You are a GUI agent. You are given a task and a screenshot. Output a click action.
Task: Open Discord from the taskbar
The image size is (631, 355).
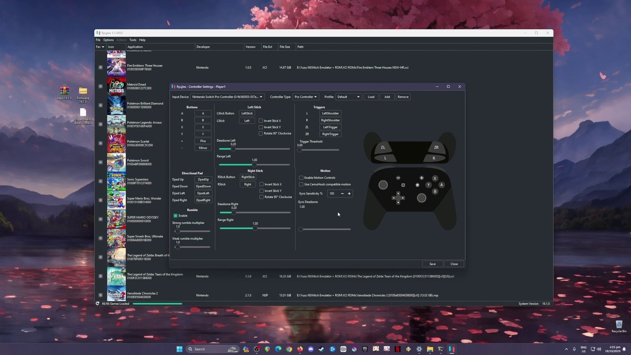pos(311,349)
